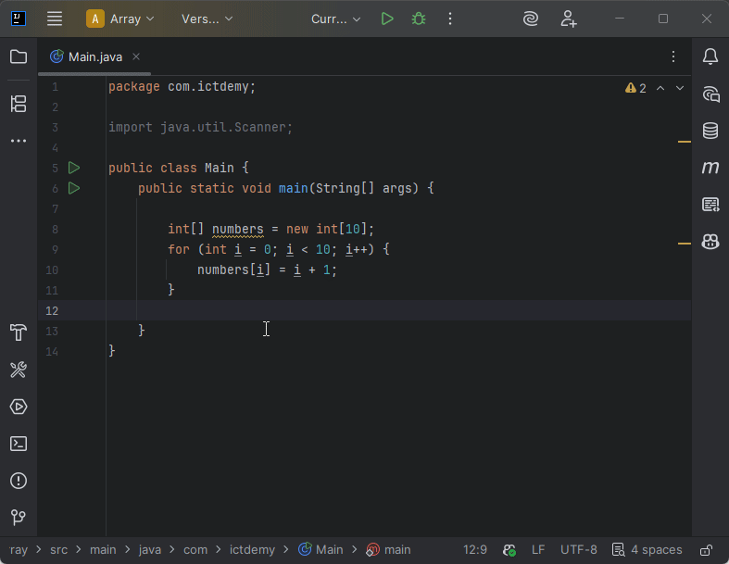Screen dimensions: 729x564
Task: Show more tool windows ellipsis
Action: click(19, 141)
